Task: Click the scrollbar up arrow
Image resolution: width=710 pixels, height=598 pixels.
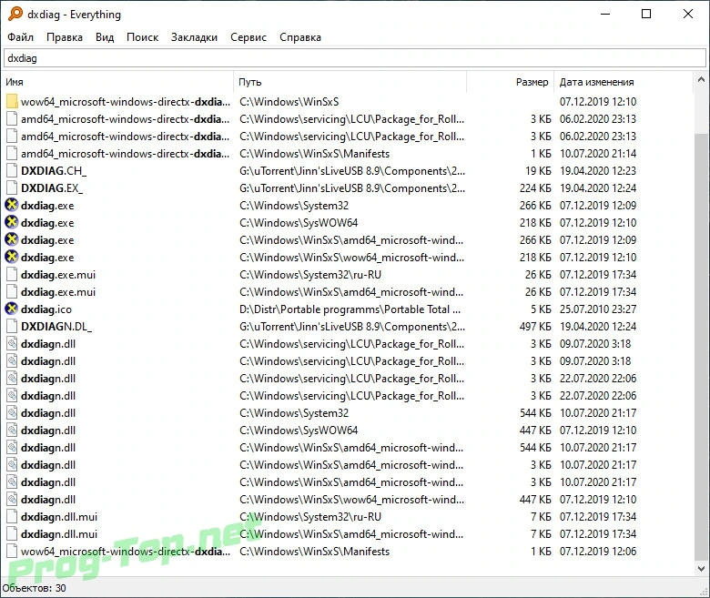Action: [701, 80]
